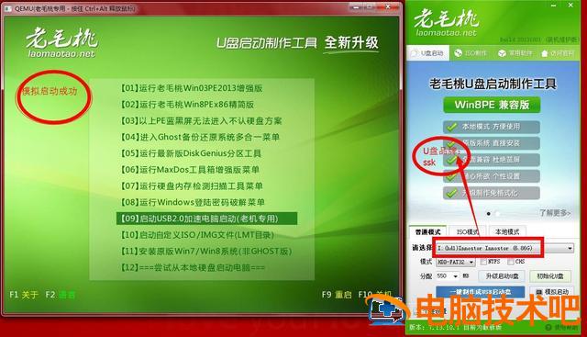
Task: Select 【11】安装原版Win7/Win8系统(非GHOST版)
Action: pos(205,252)
